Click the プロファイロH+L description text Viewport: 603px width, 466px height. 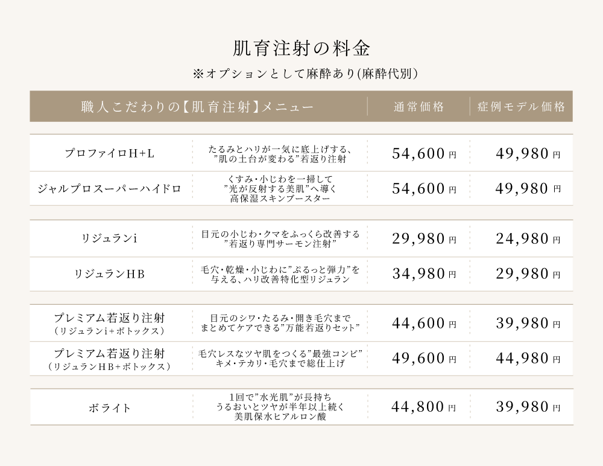279,154
